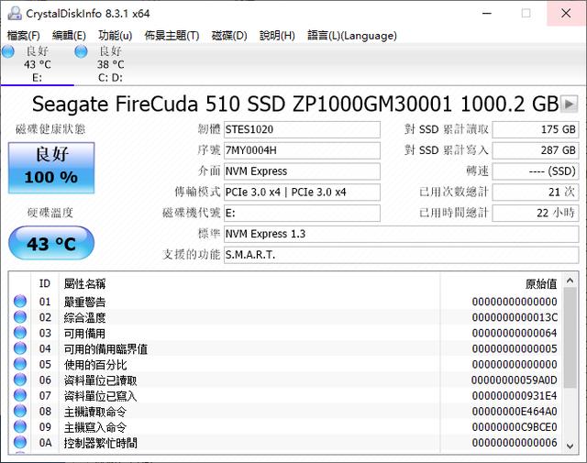Select the E: disk tab at 43 °C
Image resolution: width=587 pixels, height=463 pixels.
point(37,64)
